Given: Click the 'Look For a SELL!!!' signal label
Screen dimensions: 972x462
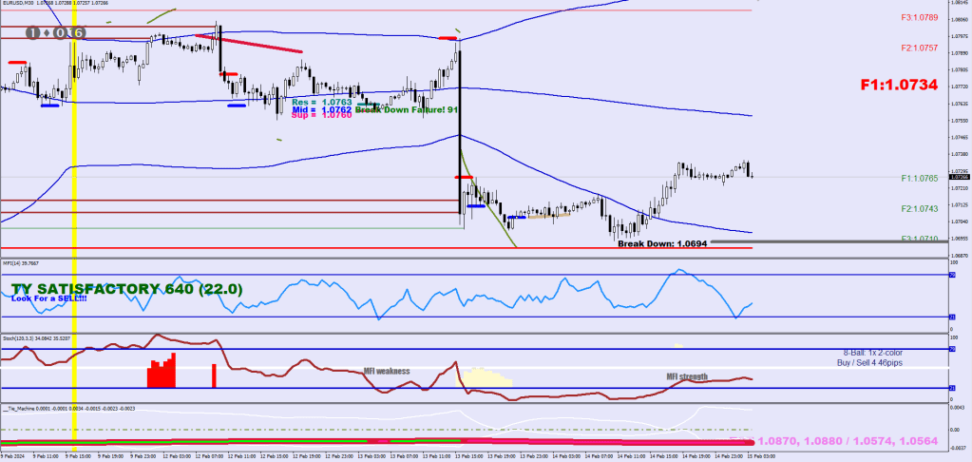Looking at the screenshot, I should click(49, 298).
